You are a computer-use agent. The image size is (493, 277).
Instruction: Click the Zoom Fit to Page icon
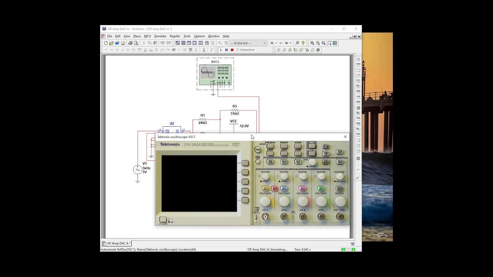(329, 43)
